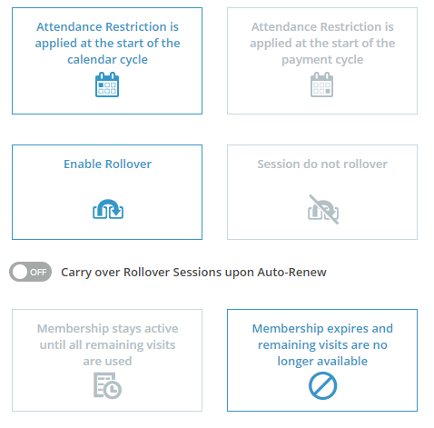Click the OFF text on the switch
The height and width of the screenshot is (428, 434).
38,272
